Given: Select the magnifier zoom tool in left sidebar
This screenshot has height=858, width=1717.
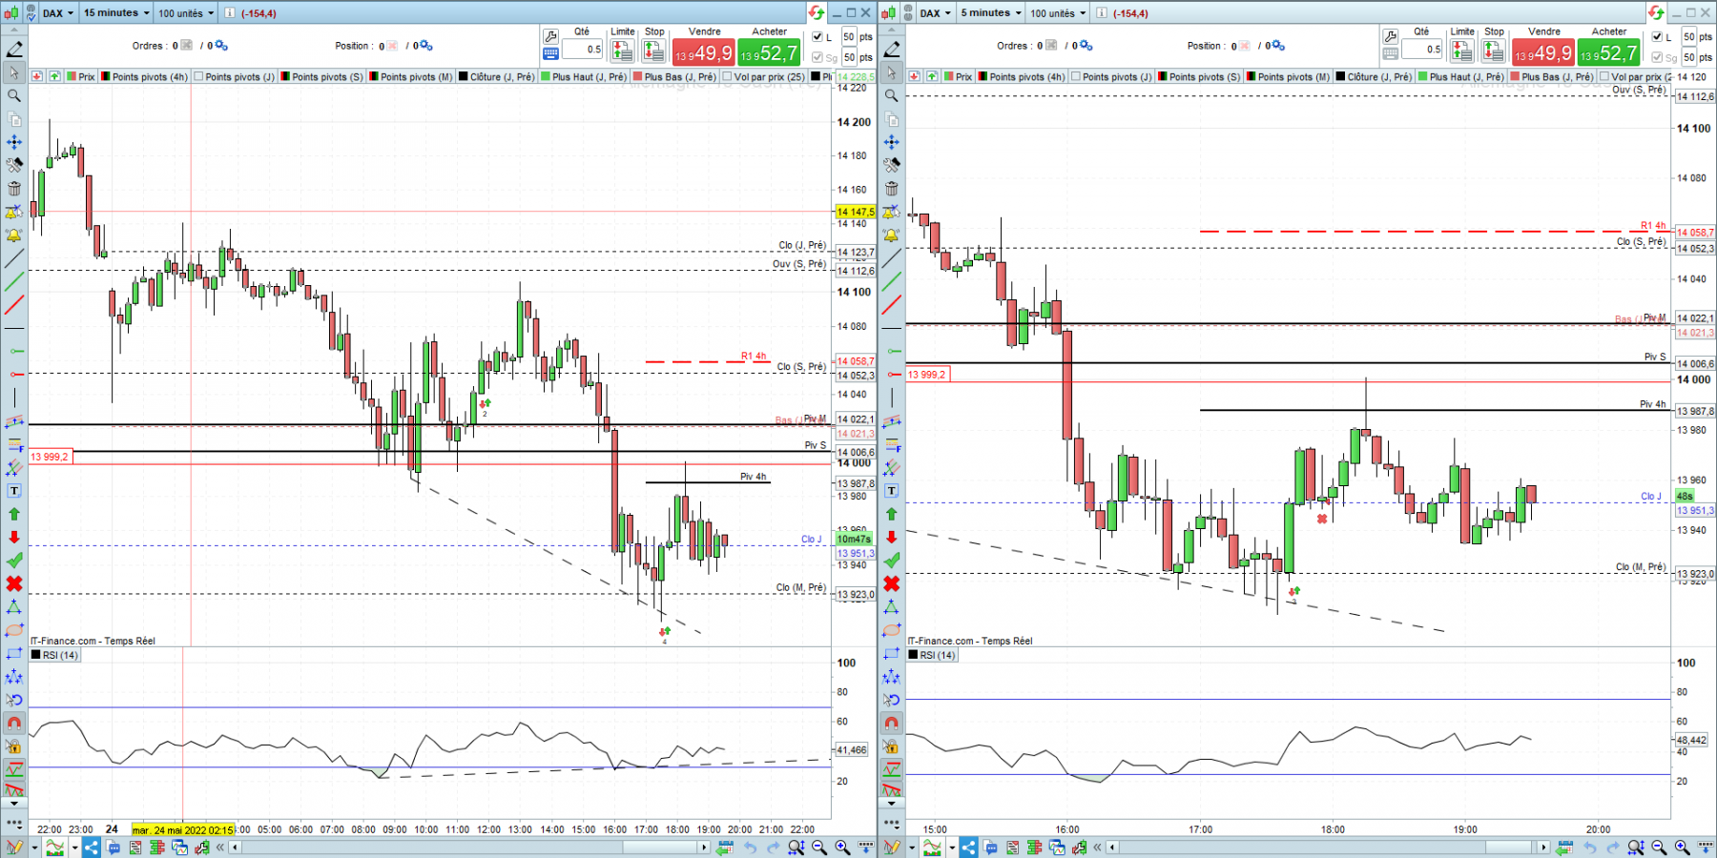Looking at the screenshot, I should pos(14,95).
